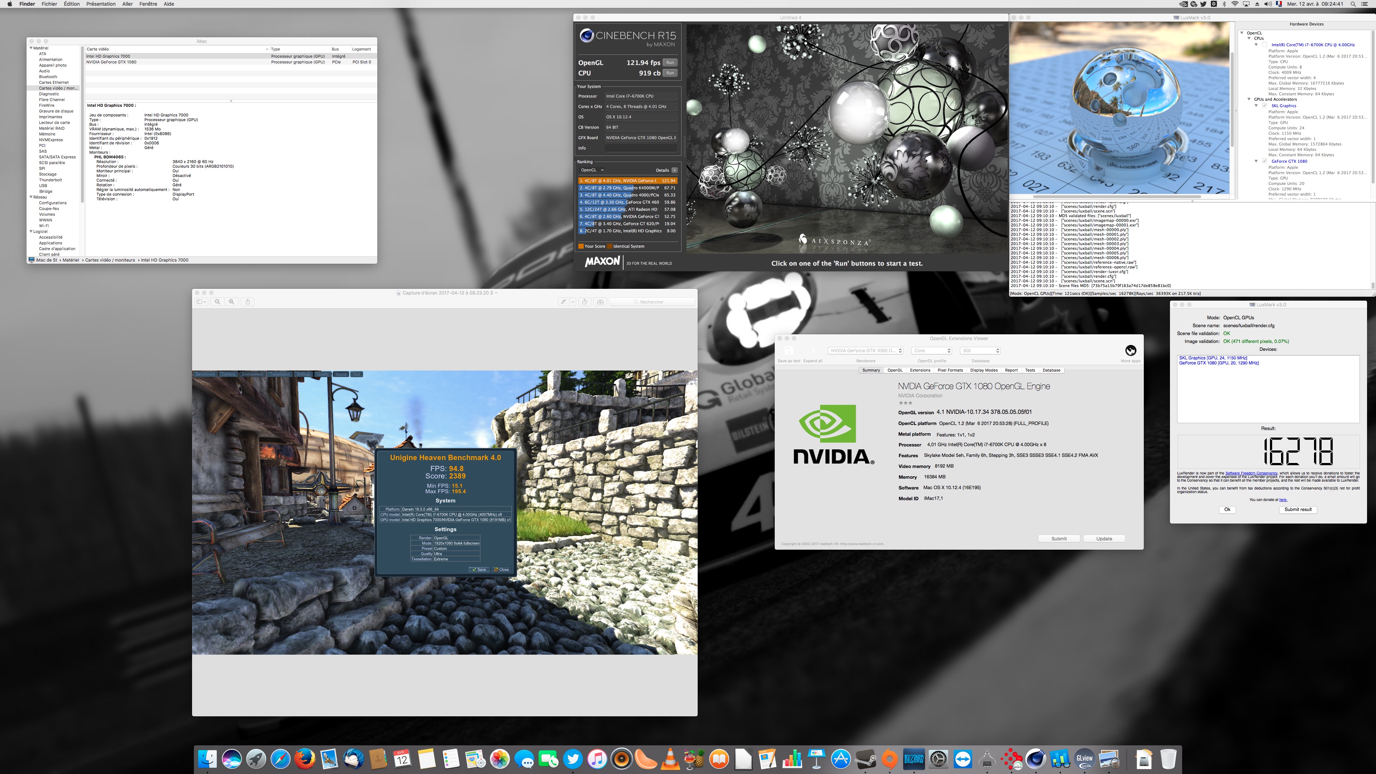Click Preview zoom out magnifier
The width and height of the screenshot is (1376, 774).
218,302
